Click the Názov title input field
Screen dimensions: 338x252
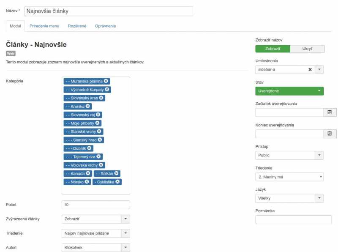(x=108, y=11)
